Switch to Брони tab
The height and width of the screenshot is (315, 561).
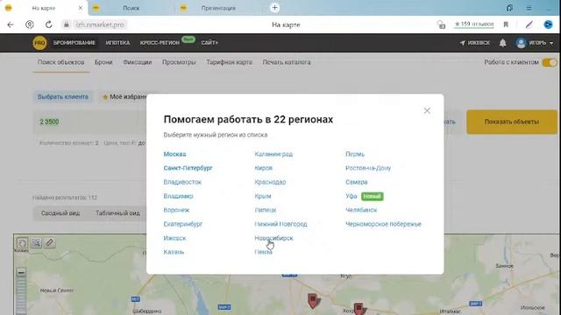point(103,62)
